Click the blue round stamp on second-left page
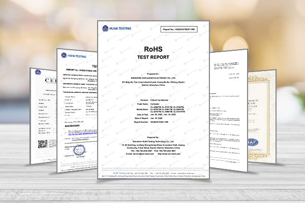Image resolution: width=305 pixels, height=203 pixels. [79, 150]
